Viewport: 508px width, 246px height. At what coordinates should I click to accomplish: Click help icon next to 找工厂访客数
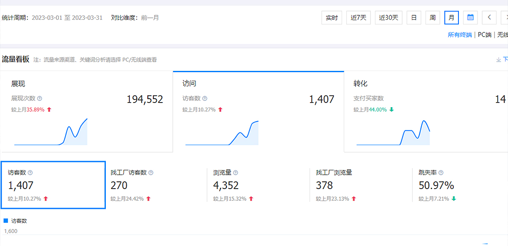pyautogui.click(x=151, y=173)
